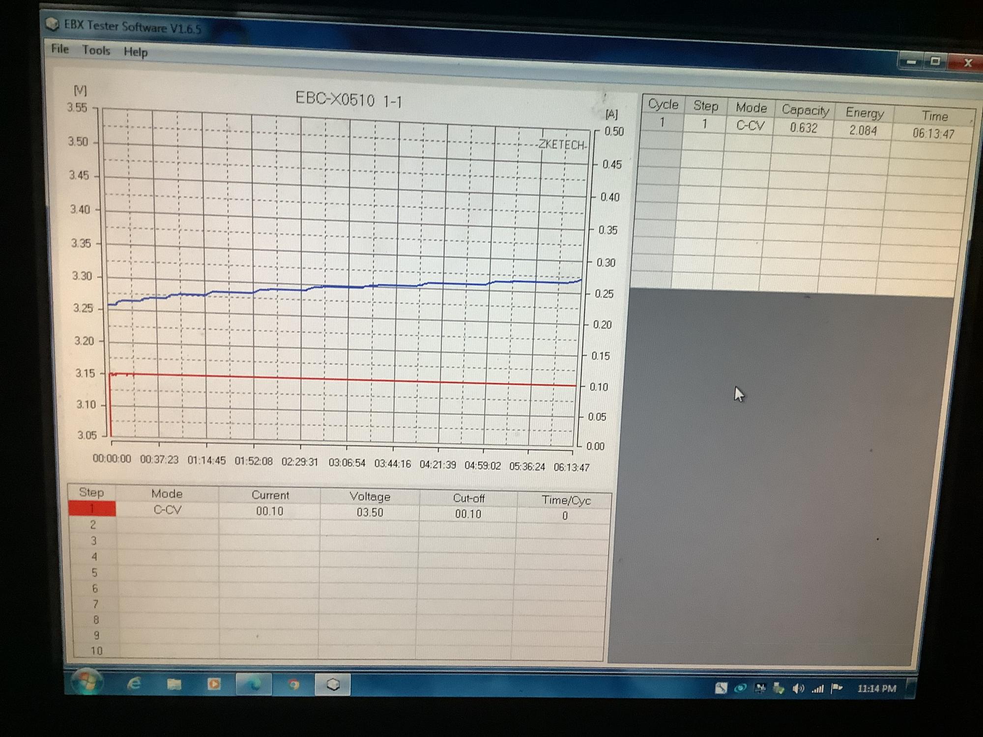Click the Voltage value 03.50 cell

tap(370, 513)
